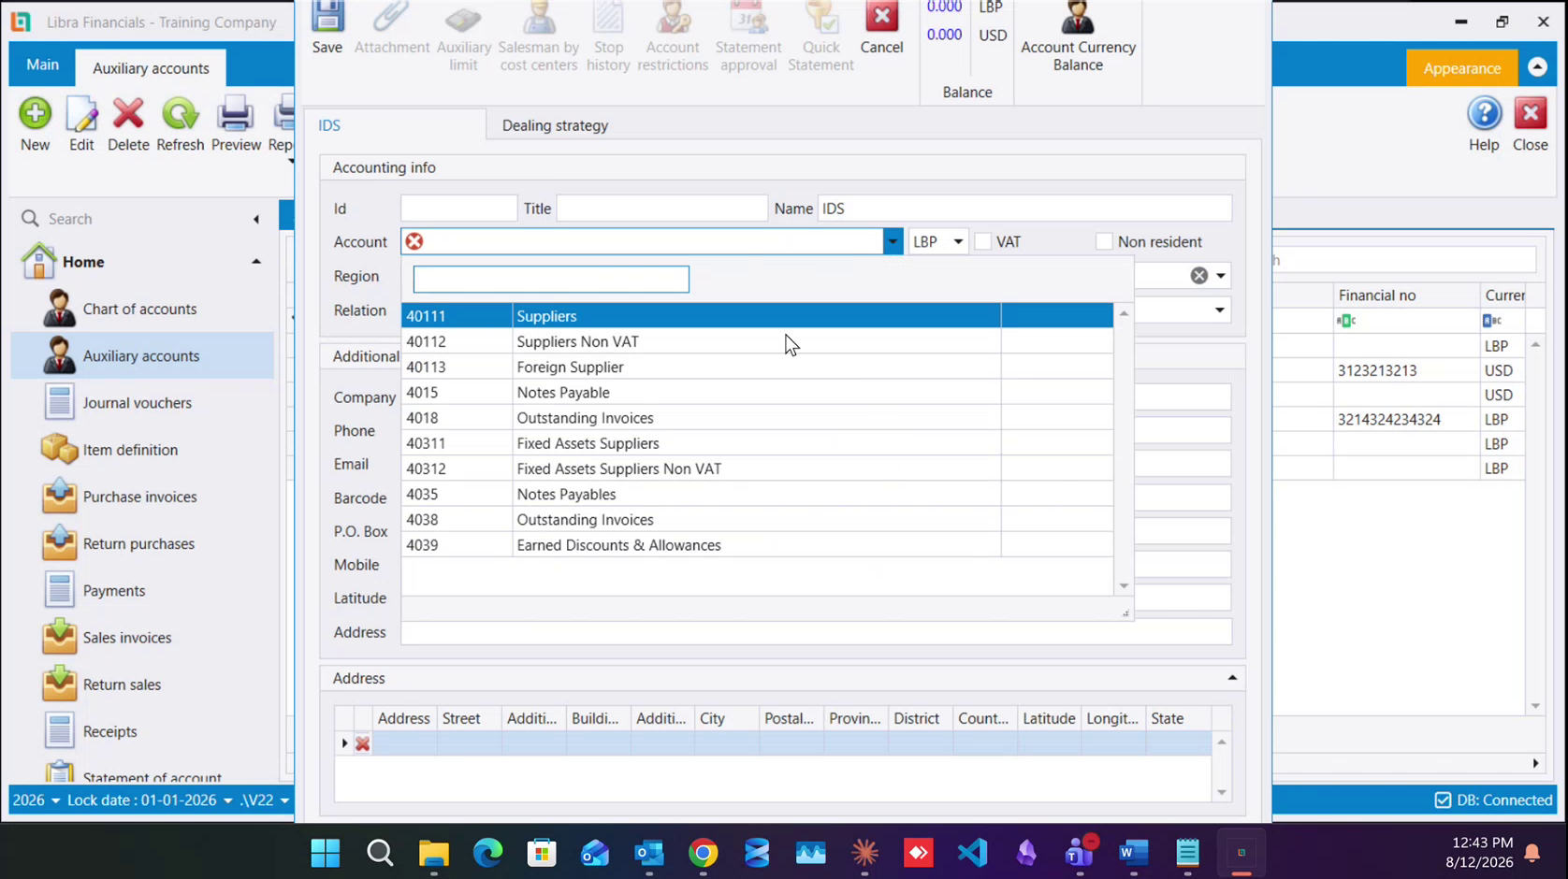Click the Appearance button

(x=1461, y=68)
